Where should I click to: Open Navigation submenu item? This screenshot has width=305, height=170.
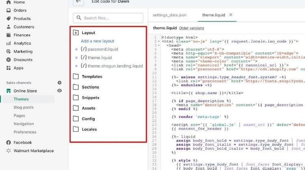(24, 124)
